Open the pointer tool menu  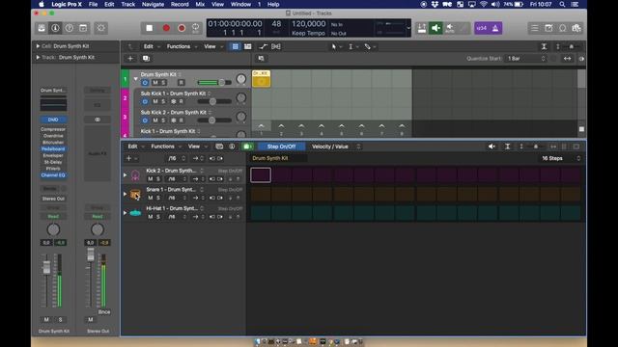coord(336,46)
